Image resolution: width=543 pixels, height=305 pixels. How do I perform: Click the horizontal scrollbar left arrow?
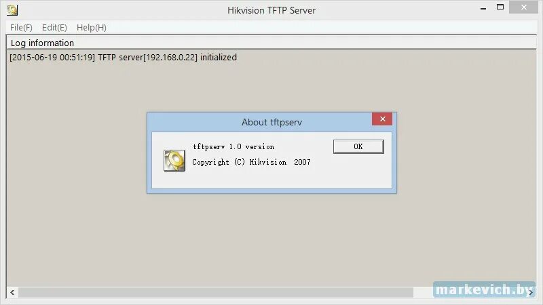tap(12, 293)
